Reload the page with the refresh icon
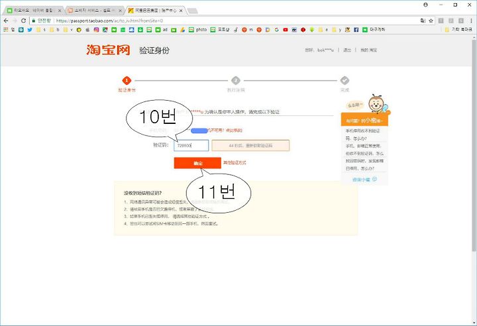This screenshot has height=326, width=477. click(x=23, y=21)
